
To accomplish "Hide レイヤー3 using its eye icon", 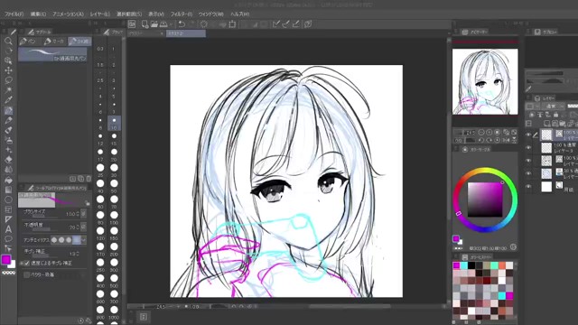I will [x=528, y=147].
